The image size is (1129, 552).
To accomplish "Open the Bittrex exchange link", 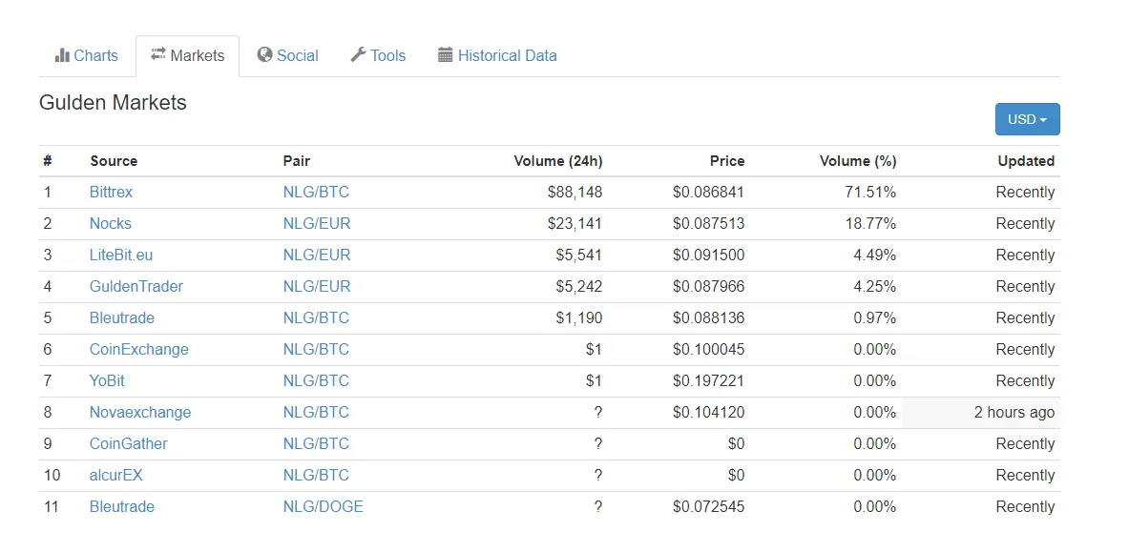I will (111, 193).
